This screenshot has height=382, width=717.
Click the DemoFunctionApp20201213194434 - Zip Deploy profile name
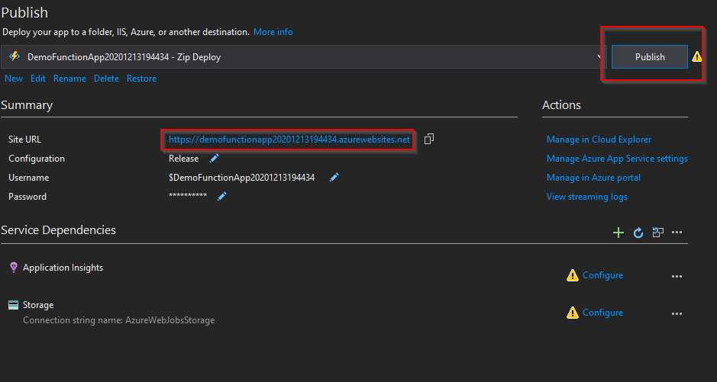coord(124,57)
